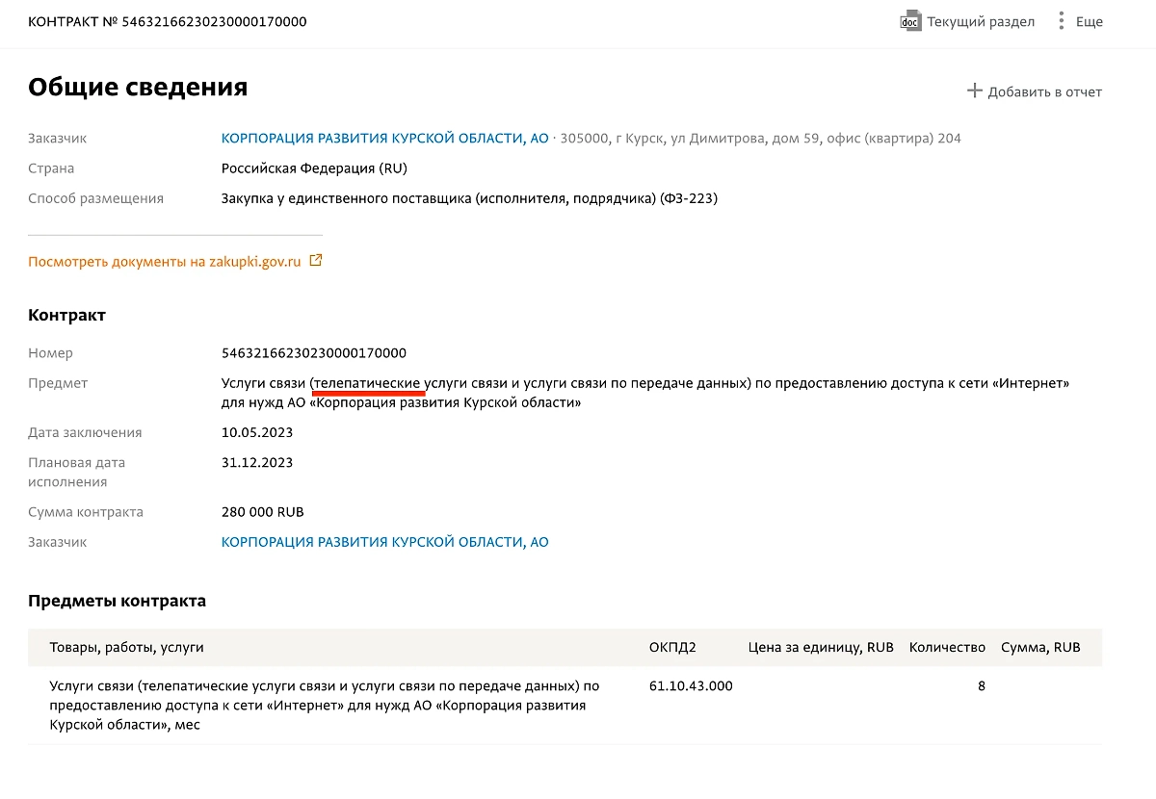Click the doc file icon beside Текущий раздел
This screenshot has height=799, width=1156.
coord(909,21)
